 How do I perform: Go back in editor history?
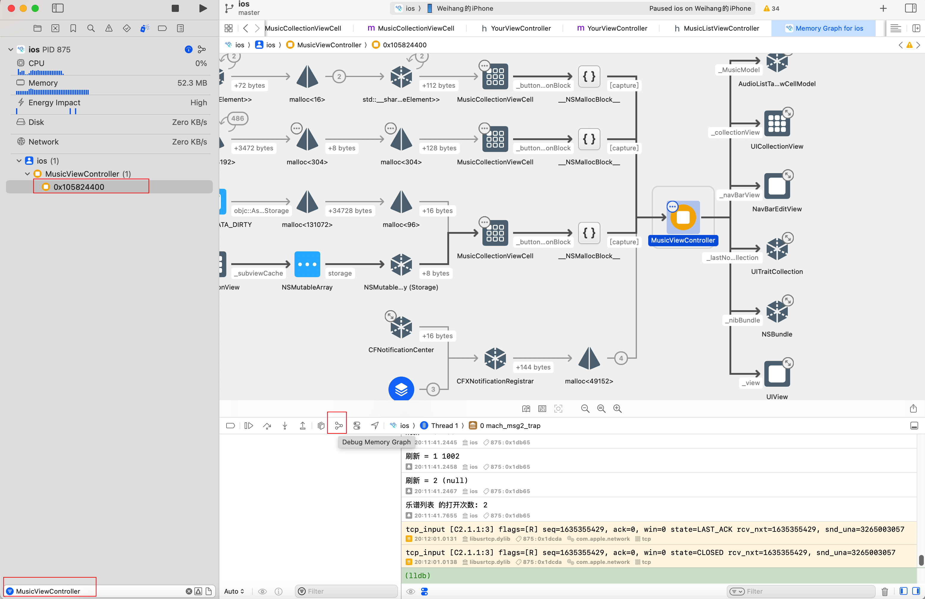[x=245, y=28]
